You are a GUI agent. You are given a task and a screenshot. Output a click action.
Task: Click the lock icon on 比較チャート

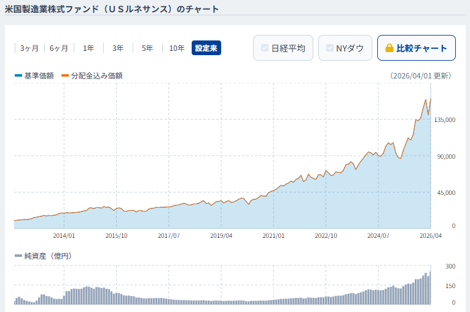pos(389,48)
